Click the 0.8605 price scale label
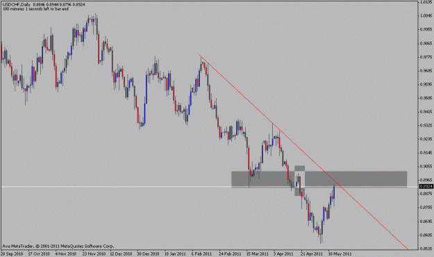The image size is (434, 257). (x=426, y=235)
